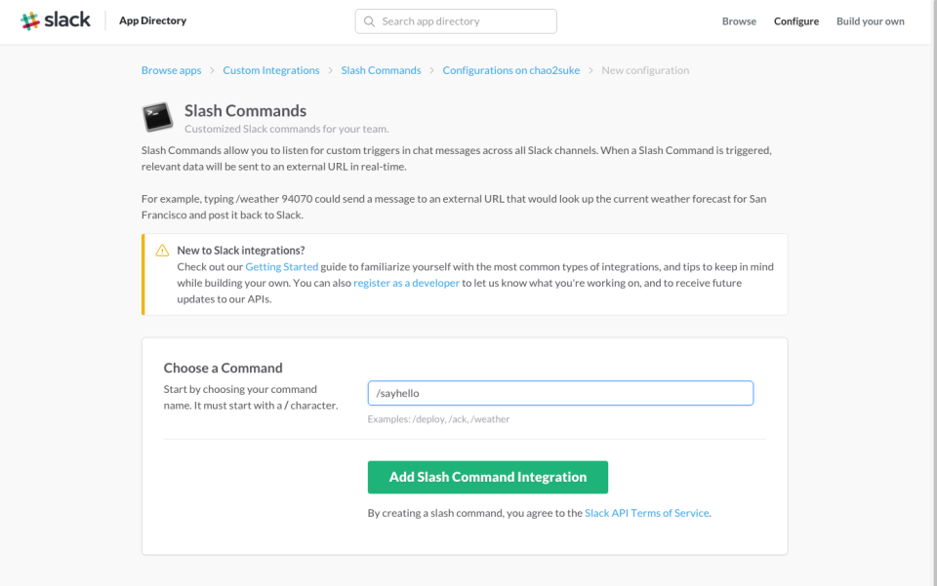Click the Getting Started link

coord(281,266)
